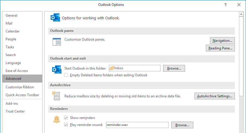Viewport: 246px width, 133px height.
Task: Browse for the Outlook start folder
Action: [x=174, y=68]
